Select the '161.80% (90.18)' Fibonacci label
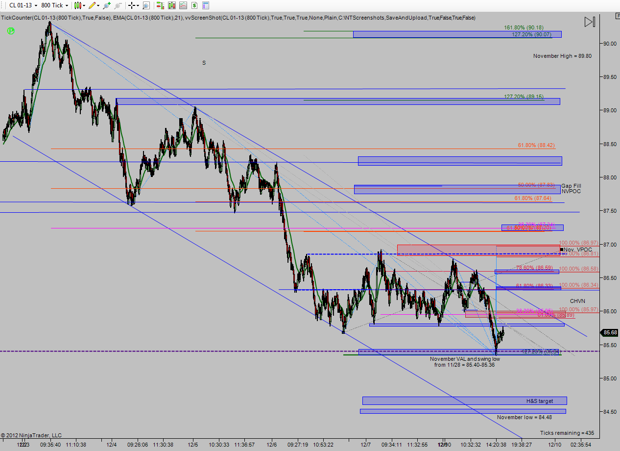This screenshot has height=451, width=620. point(524,27)
